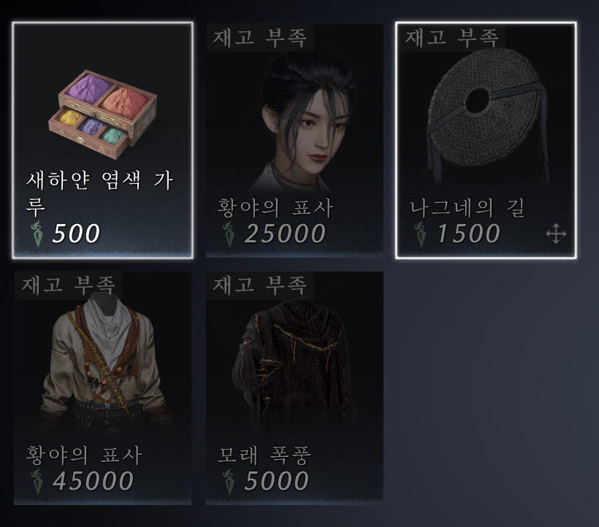This screenshot has width=599, height=527.
Task: Click the 나그네의 길 item name
Action: pyautogui.click(x=467, y=208)
